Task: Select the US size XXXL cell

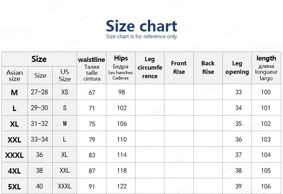Action: pyautogui.click(x=64, y=186)
